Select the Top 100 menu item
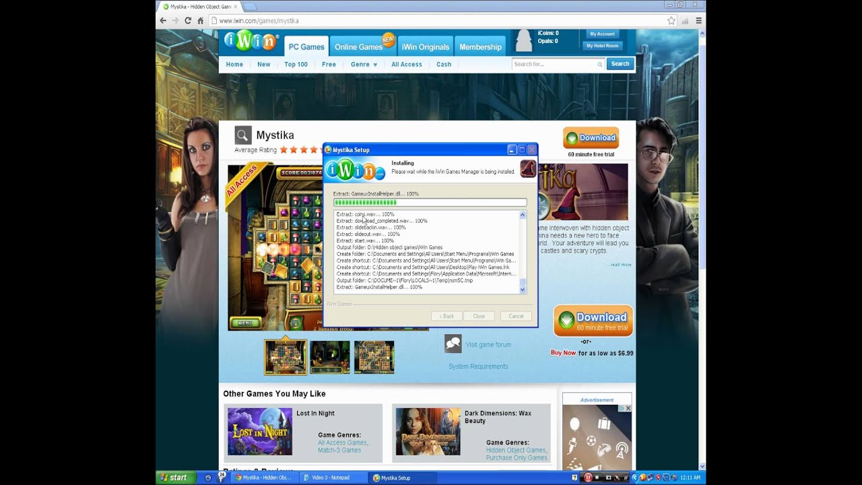Viewport: 862px width, 485px height. (296, 65)
